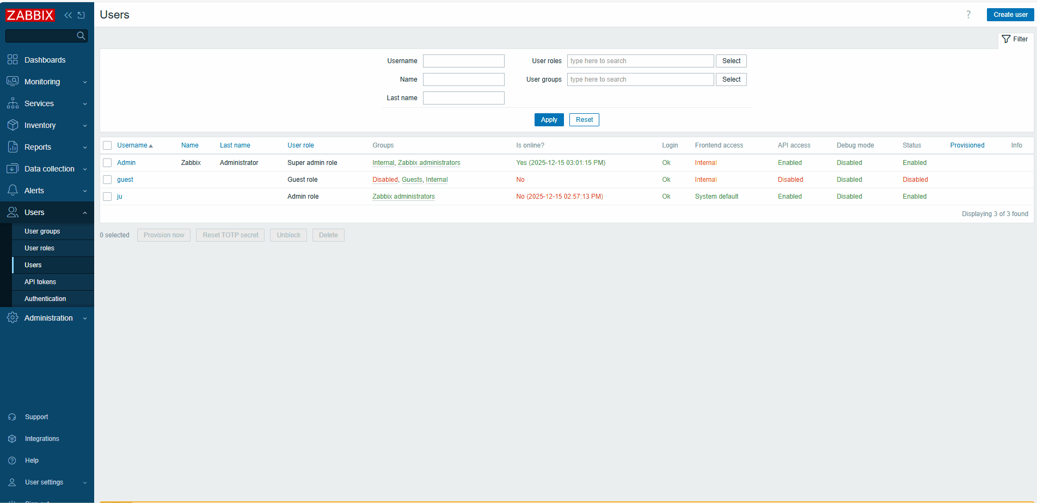This screenshot has width=1037, height=503.
Task: Expand the Monitoring menu section
Action: click(47, 82)
